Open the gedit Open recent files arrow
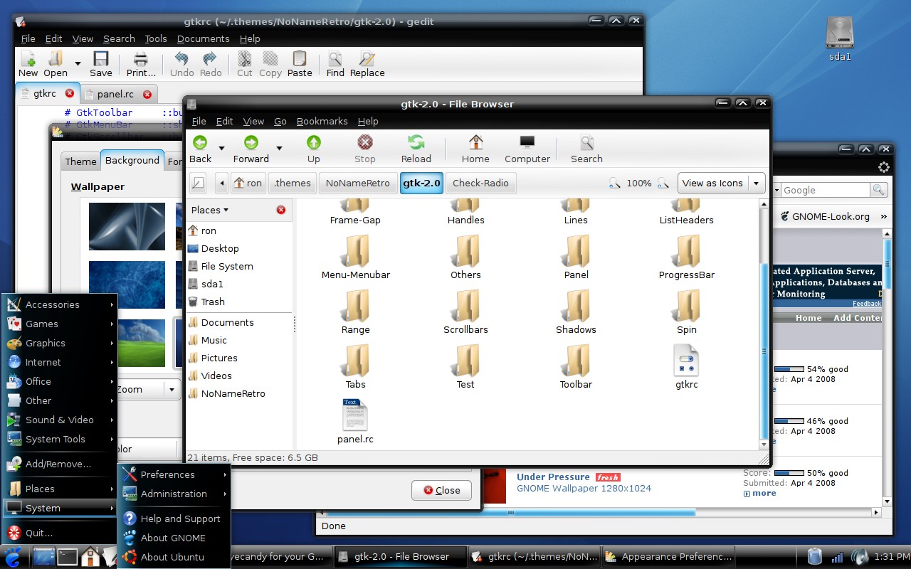The image size is (911, 569). tap(78, 63)
